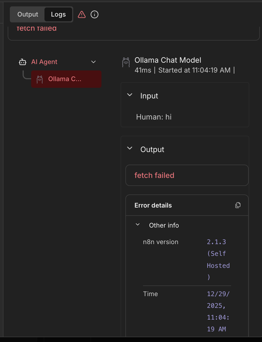Click the Human: hi input text
Screen dimensions: 262x342
point(154,117)
